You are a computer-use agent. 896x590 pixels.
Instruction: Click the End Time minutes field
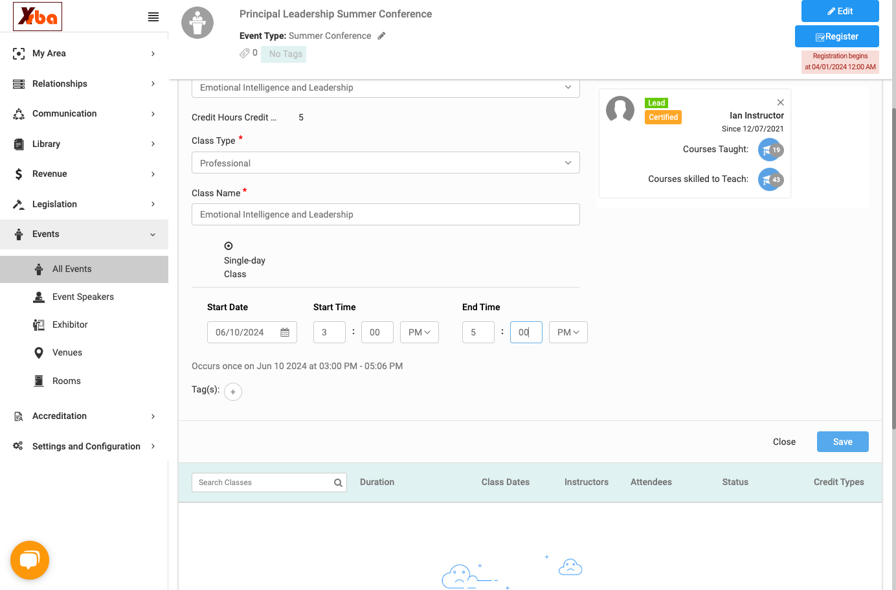tap(526, 332)
